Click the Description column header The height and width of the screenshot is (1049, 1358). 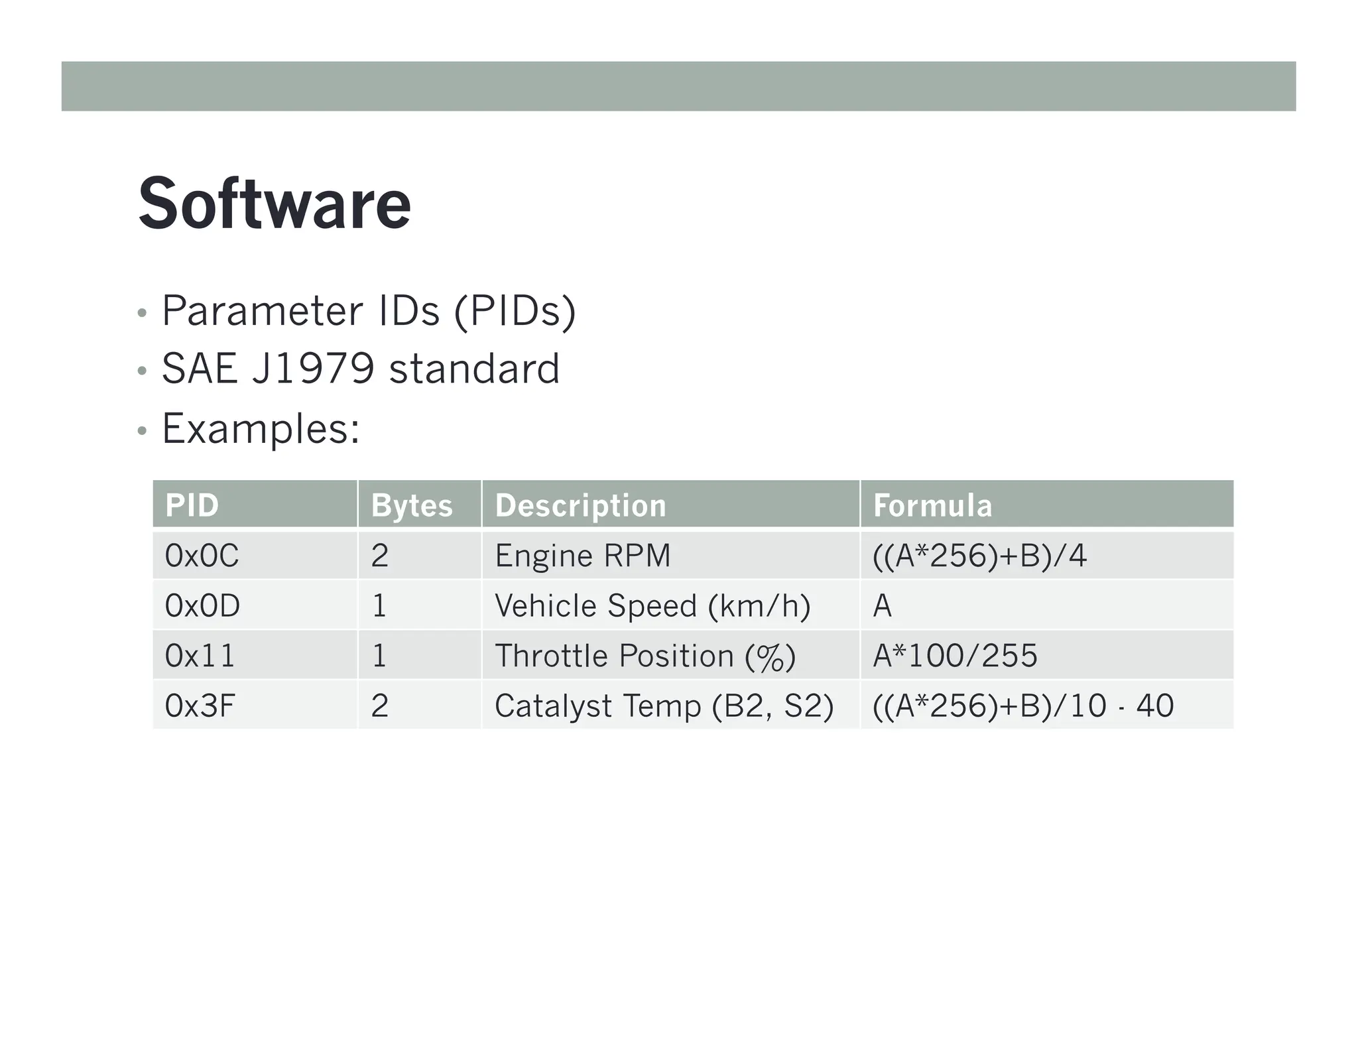580,505
